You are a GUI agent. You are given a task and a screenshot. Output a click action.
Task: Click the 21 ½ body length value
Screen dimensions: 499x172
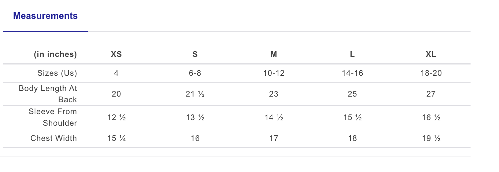pos(195,94)
